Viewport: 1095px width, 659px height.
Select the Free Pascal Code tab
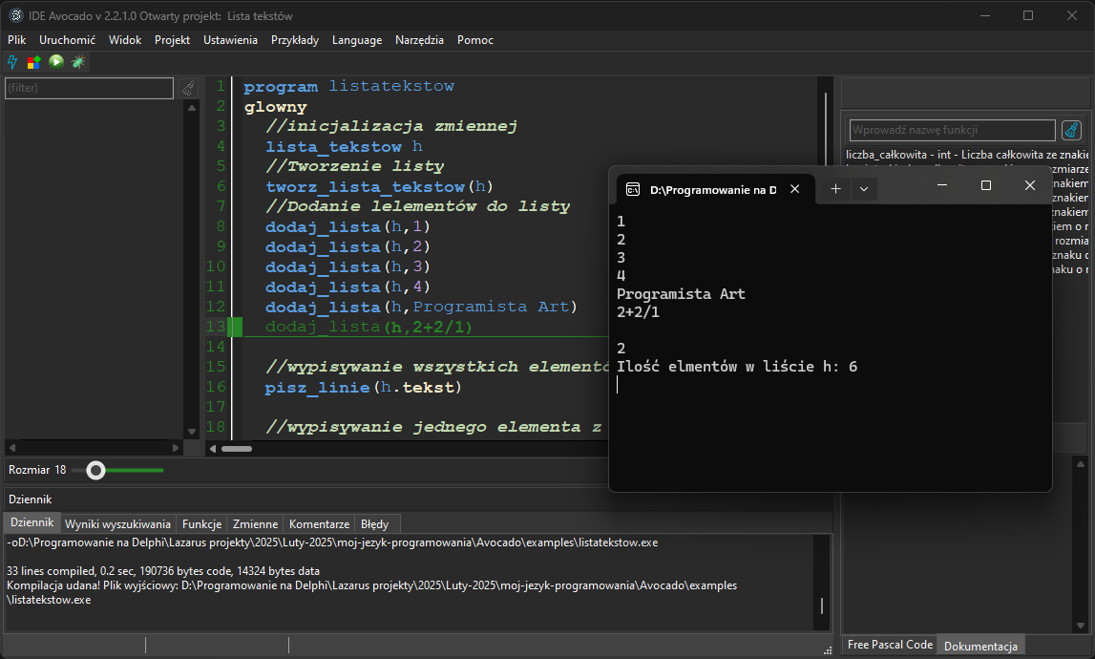[x=889, y=644]
